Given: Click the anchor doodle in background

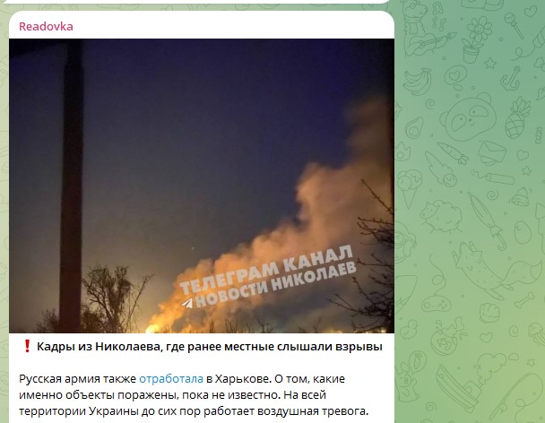Looking at the screenshot, I should [x=511, y=79].
